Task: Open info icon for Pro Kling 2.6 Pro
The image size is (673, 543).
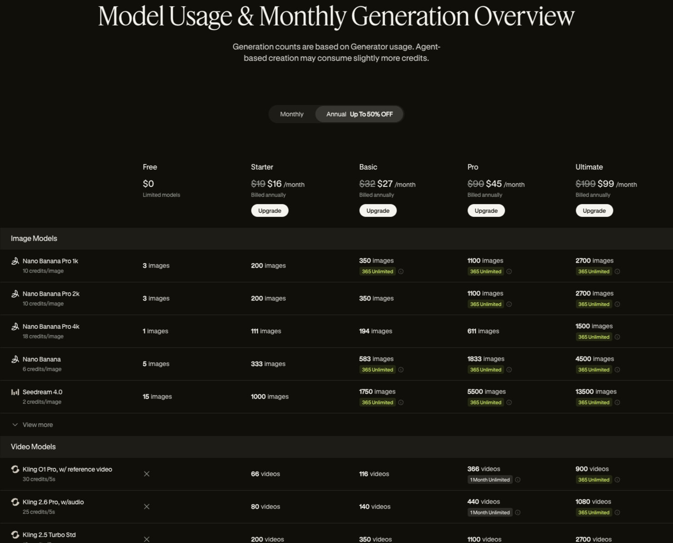Action: click(x=517, y=513)
